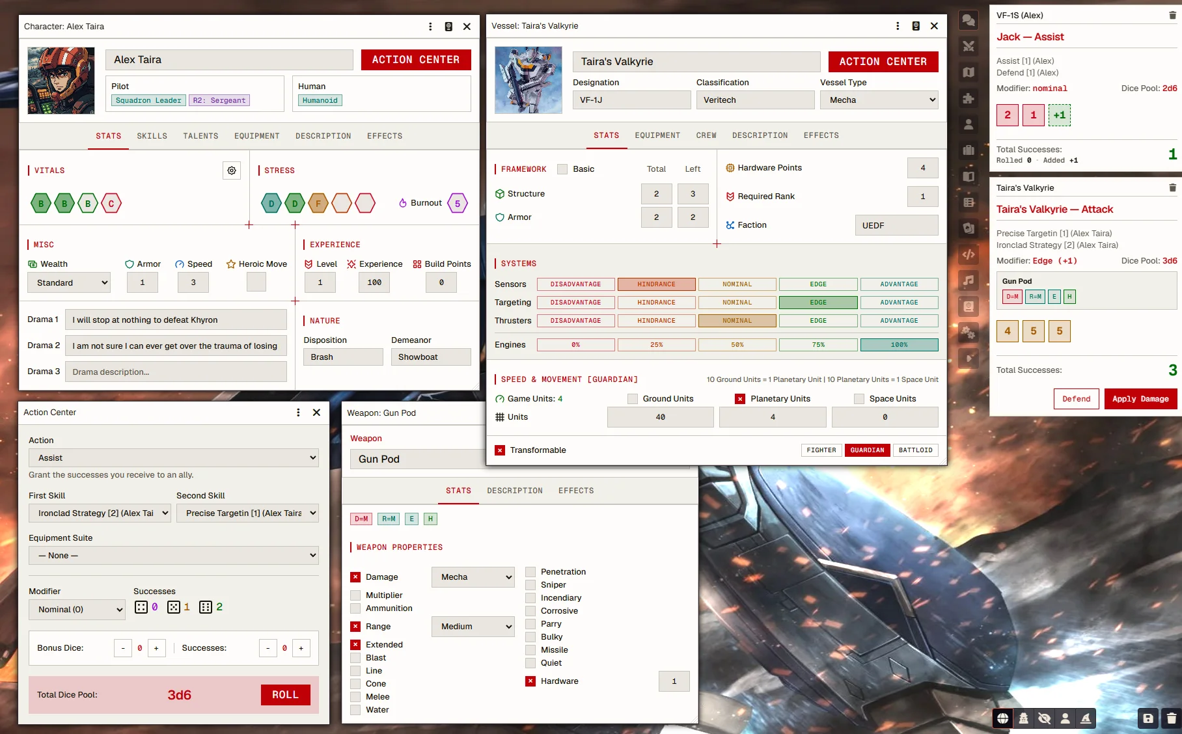Open the First Skill dropdown

coord(100,513)
